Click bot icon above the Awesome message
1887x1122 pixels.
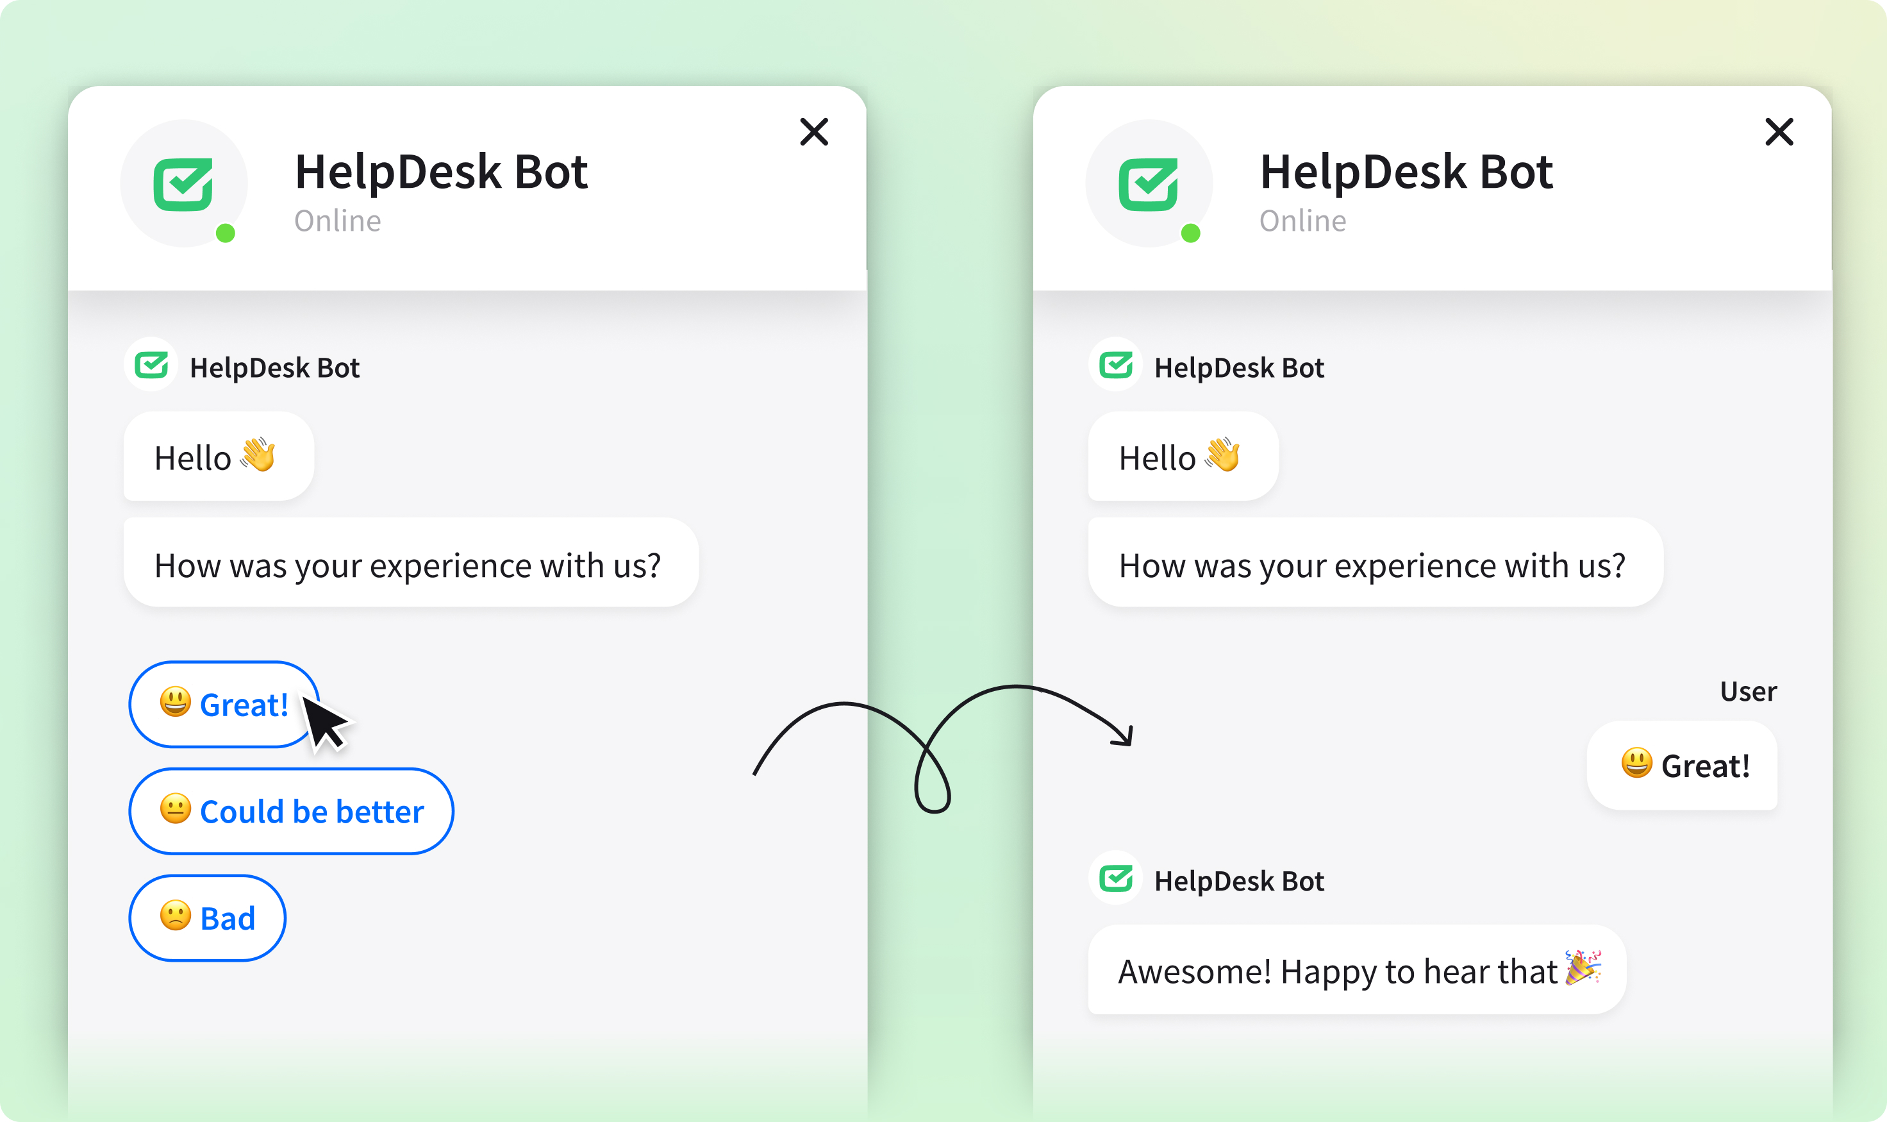1115,878
